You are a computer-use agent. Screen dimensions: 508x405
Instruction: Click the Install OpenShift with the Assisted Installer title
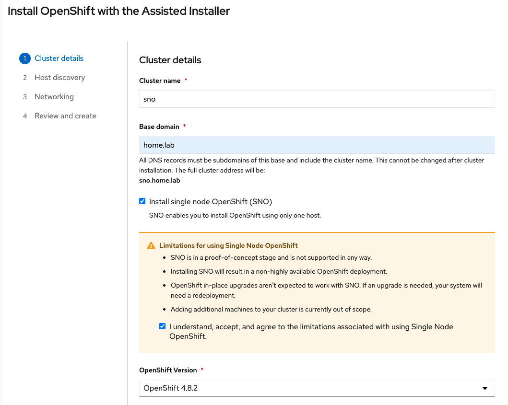118,12
